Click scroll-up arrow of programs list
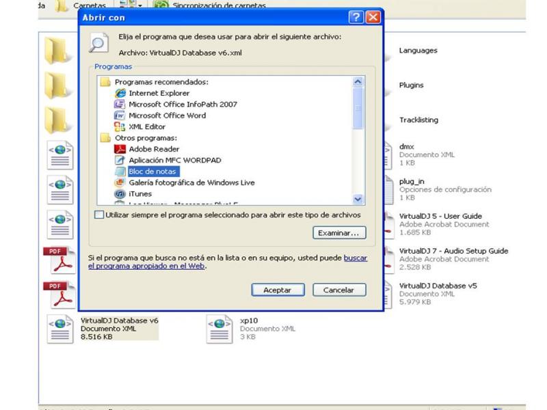Image resolution: width=547 pixels, height=410 pixels. (x=358, y=81)
